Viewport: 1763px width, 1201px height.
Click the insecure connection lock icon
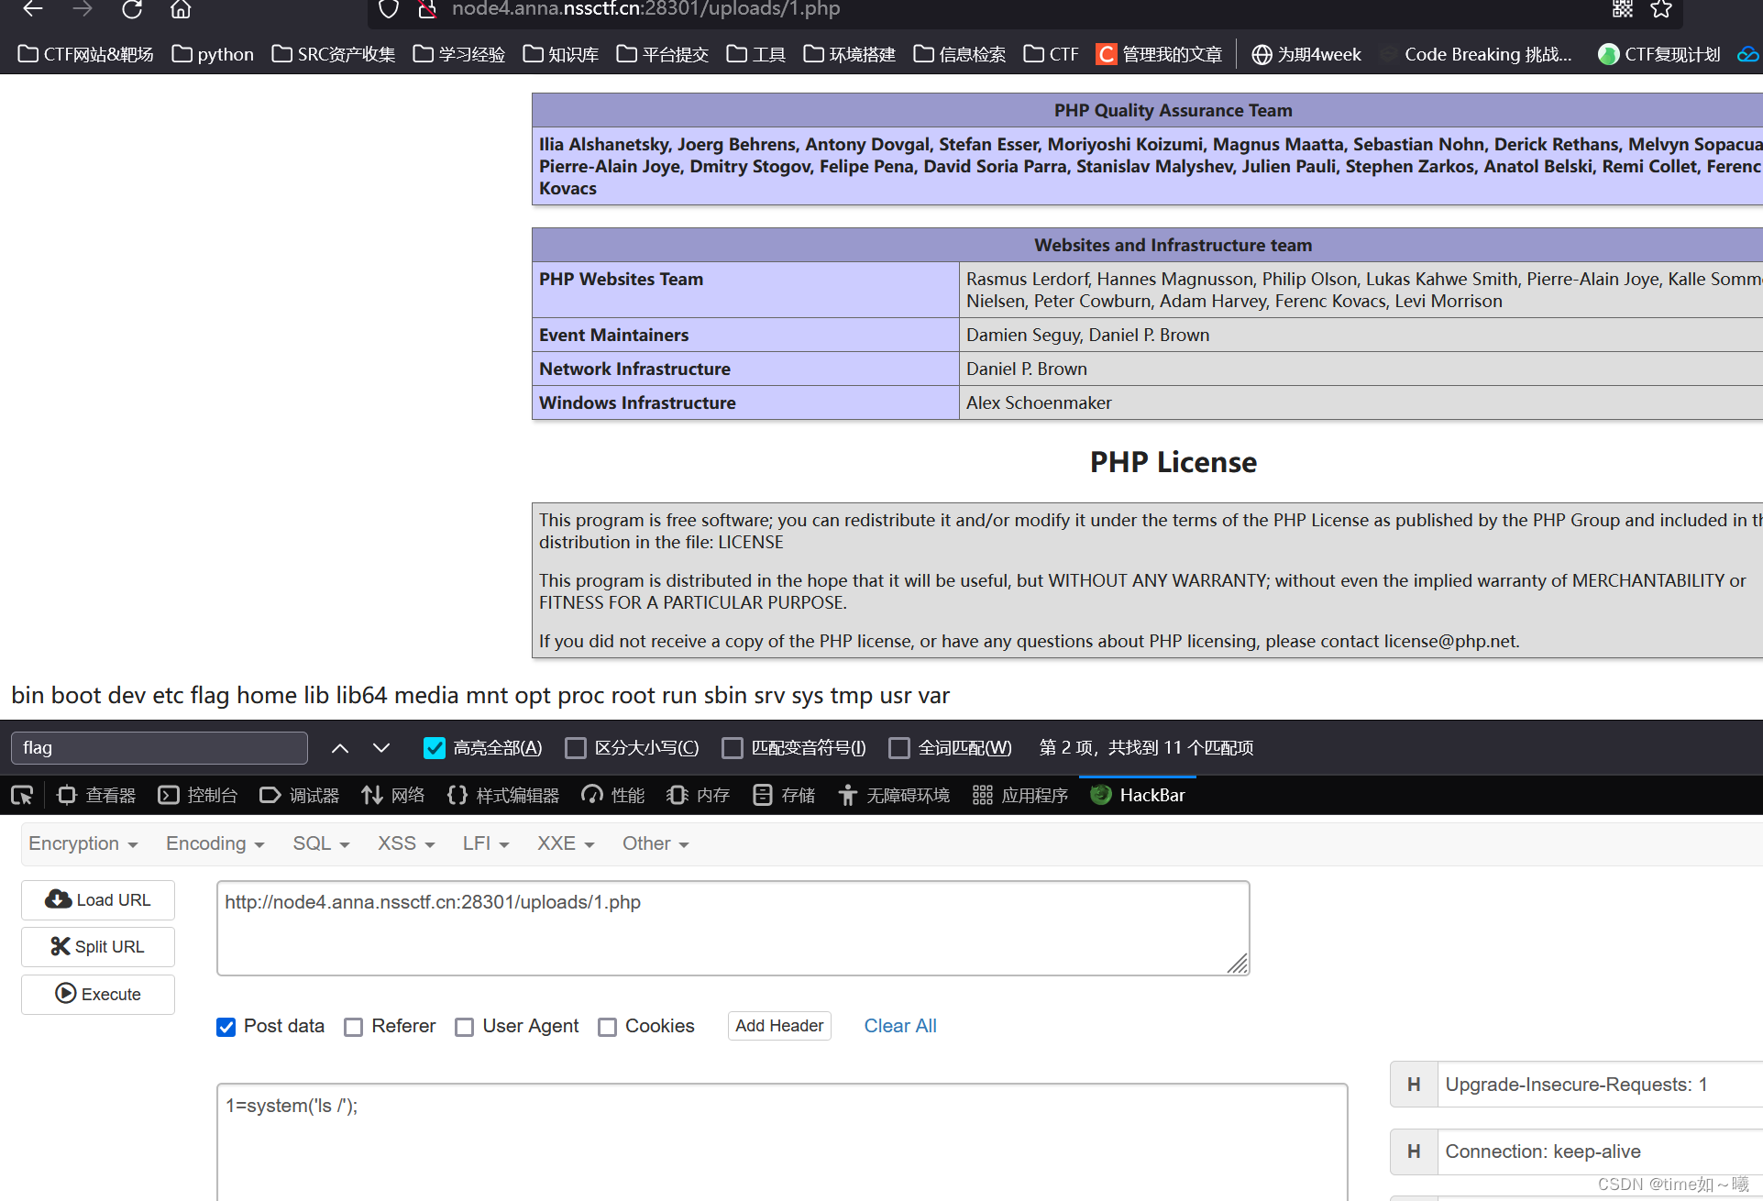pos(426,9)
